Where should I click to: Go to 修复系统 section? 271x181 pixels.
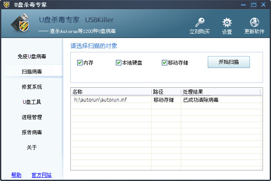[32, 86]
